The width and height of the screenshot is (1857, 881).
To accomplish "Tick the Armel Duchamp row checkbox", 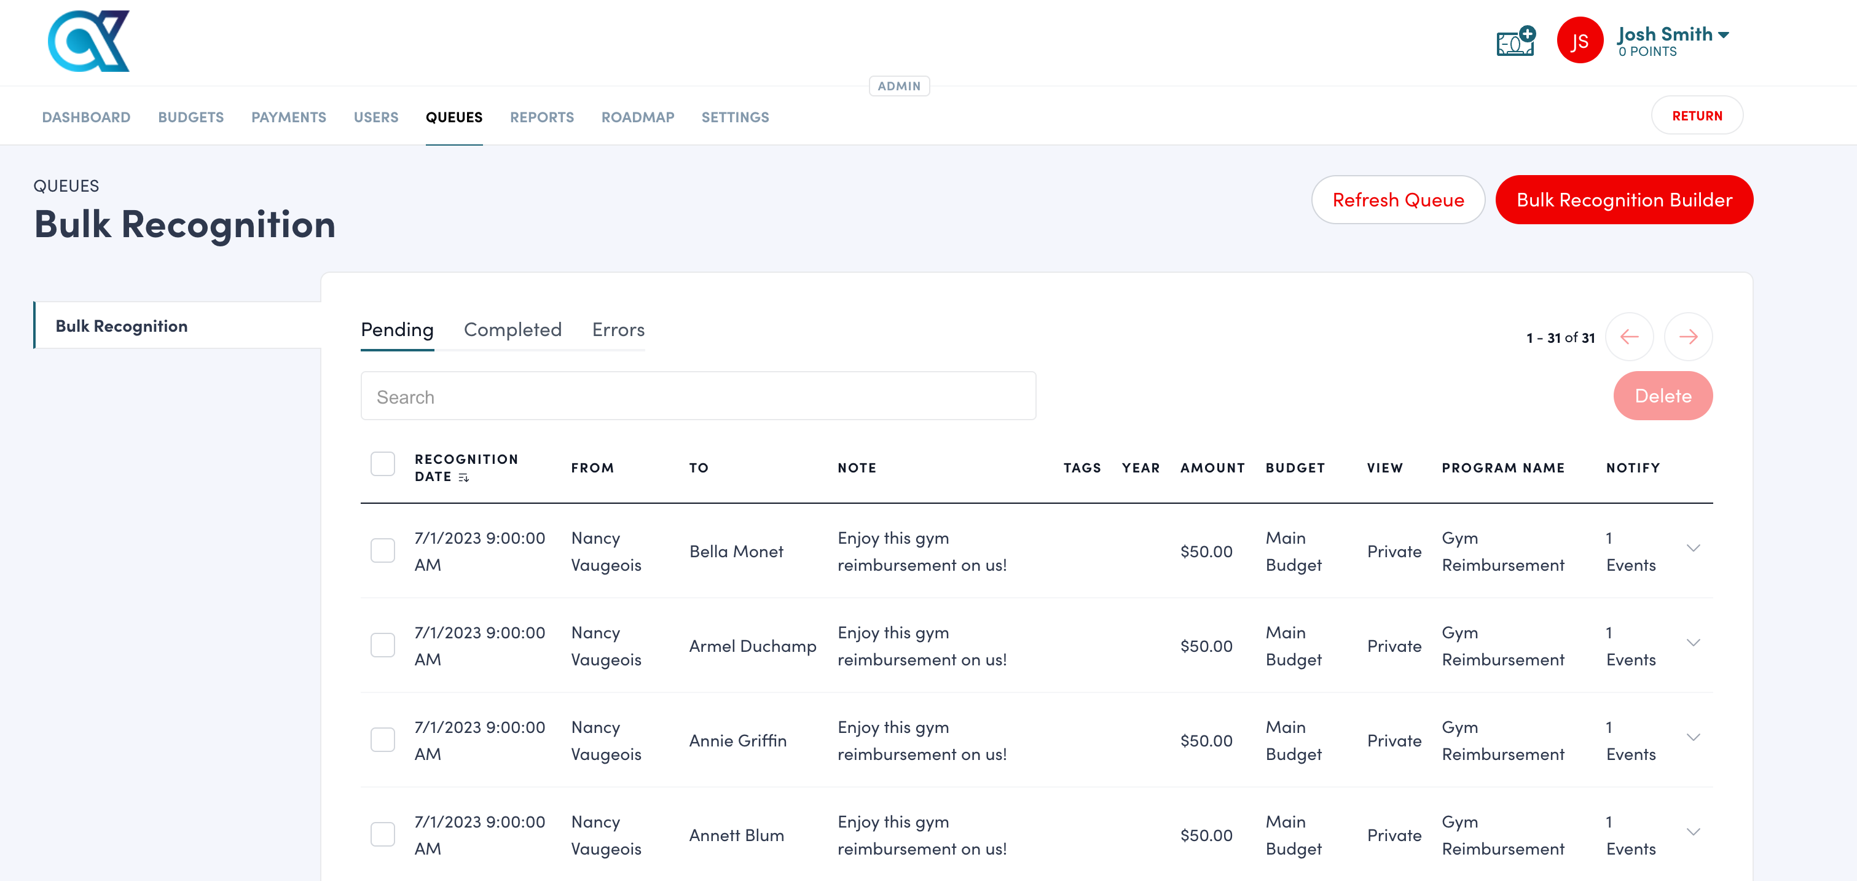I will 383,645.
